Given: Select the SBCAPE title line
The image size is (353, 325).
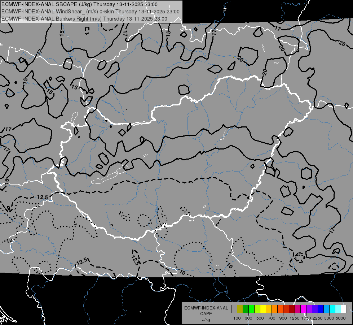Looking at the screenshot, I should [x=79, y=4].
